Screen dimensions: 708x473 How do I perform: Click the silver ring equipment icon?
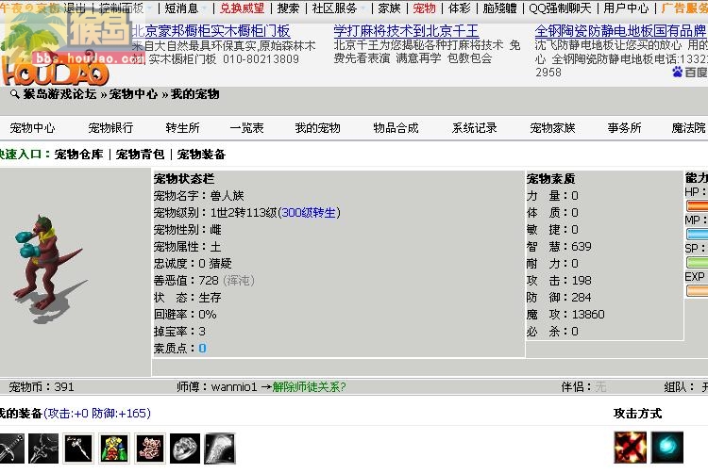click(185, 449)
